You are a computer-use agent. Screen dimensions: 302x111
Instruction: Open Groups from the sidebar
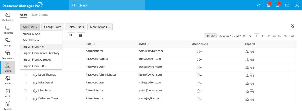click(x=8, y=42)
